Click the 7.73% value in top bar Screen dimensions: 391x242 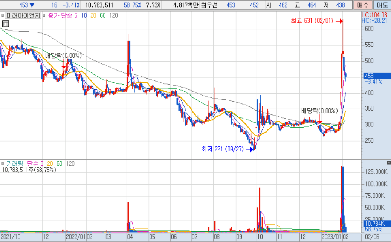coord(153,5)
